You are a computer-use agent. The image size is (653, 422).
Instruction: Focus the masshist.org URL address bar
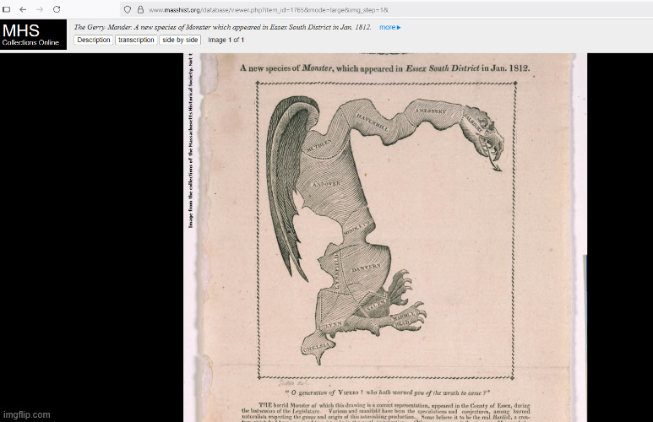click(x=387, y=9)
